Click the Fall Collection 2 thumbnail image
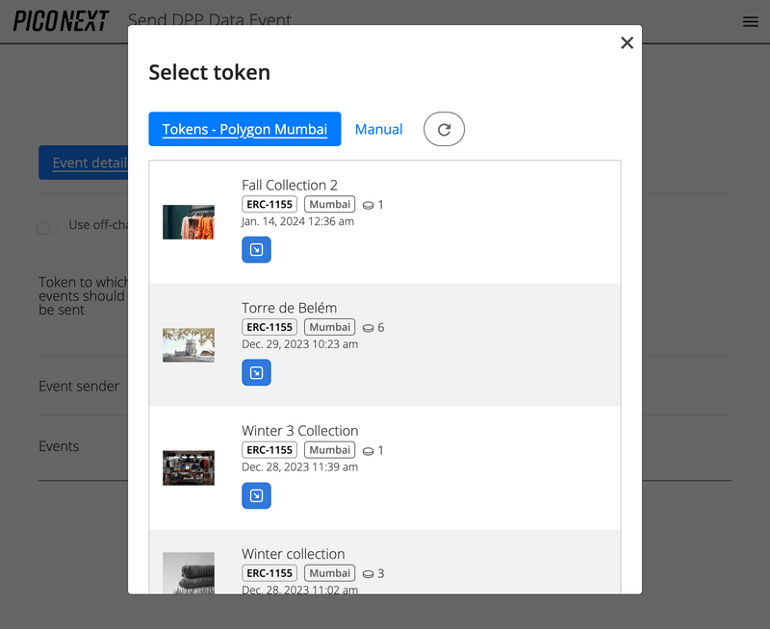This screenshot has height=629, width=770. point(189,222)
